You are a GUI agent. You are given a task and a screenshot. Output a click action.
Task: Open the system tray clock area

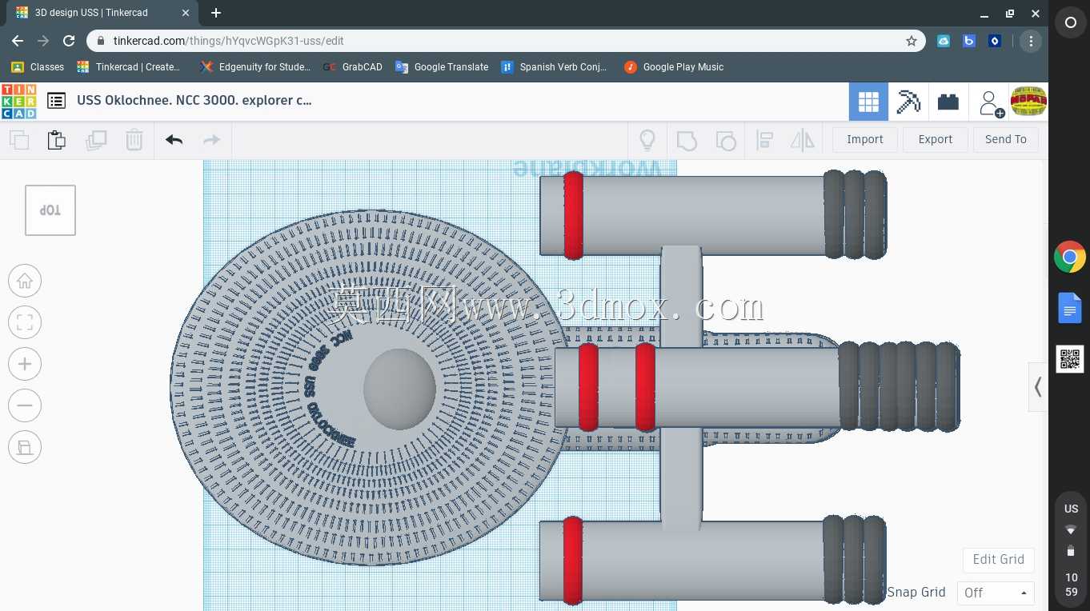point(1071,549)
